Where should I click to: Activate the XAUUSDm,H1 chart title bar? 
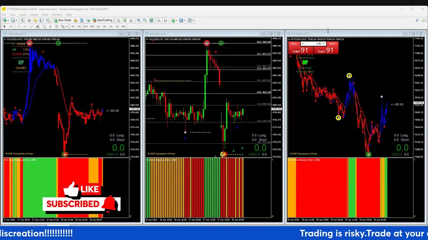[x=213, y=34]
